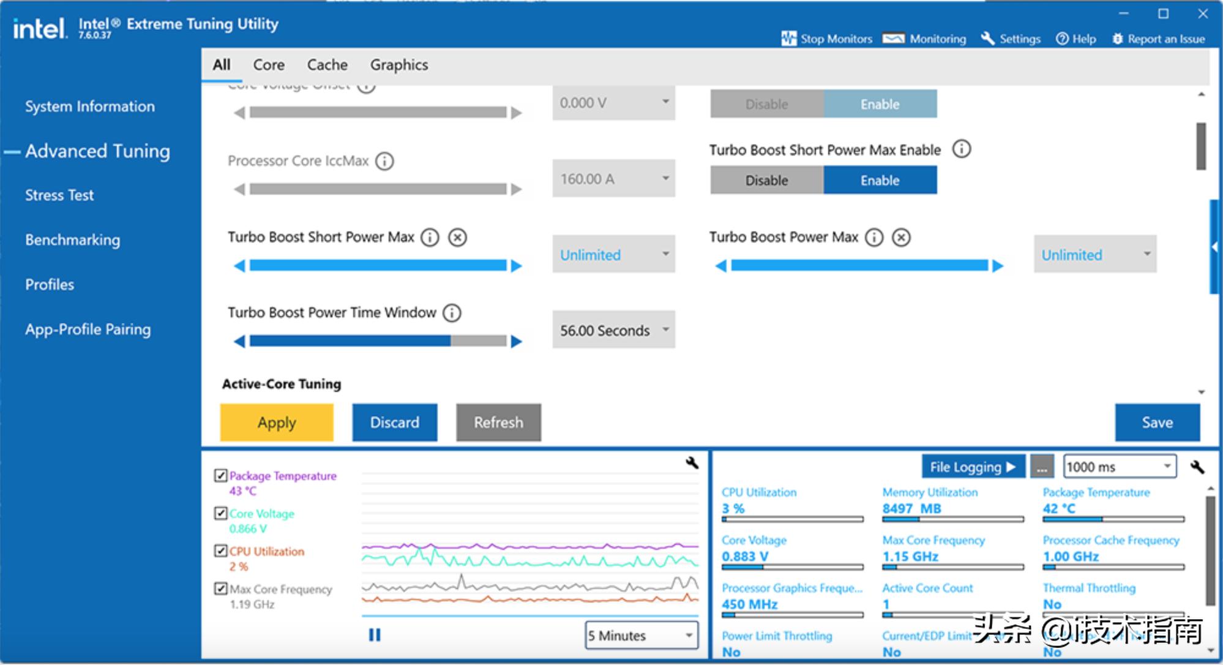1223x665 pixels.
Task: Switch to the Cache tab
Action: pyautogui.click(x=327, y=65)
